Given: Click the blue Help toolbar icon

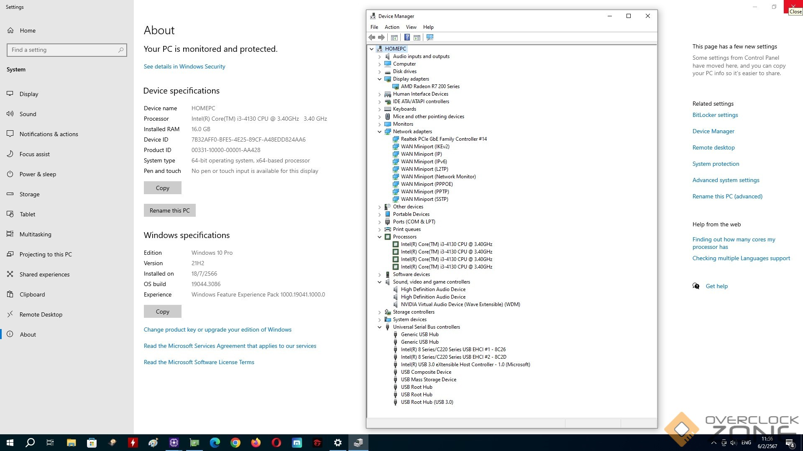Looking at the screenshot, I should [407, 38].
